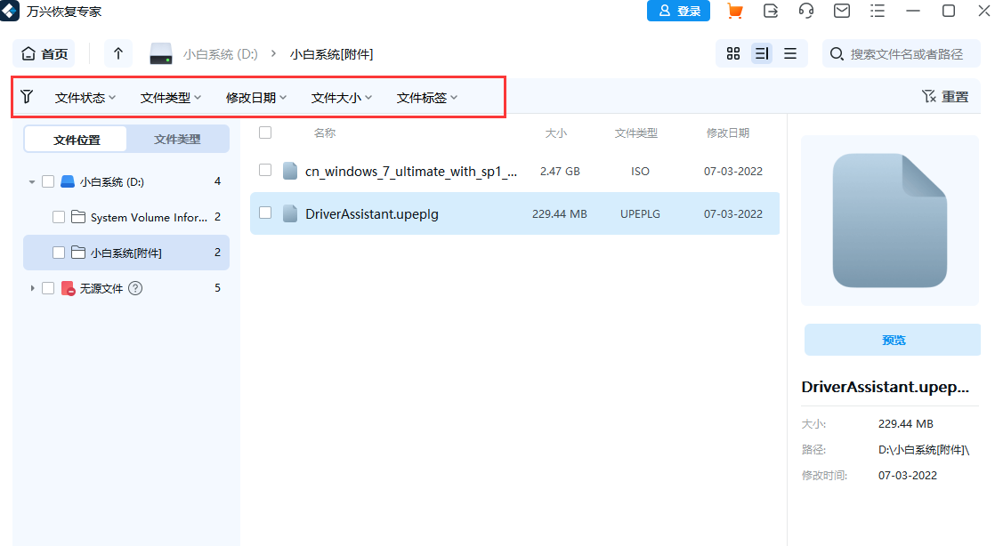995x546 pixels.
Task: Open the 文件状态 filter dropdown
Action: [85, 96]
